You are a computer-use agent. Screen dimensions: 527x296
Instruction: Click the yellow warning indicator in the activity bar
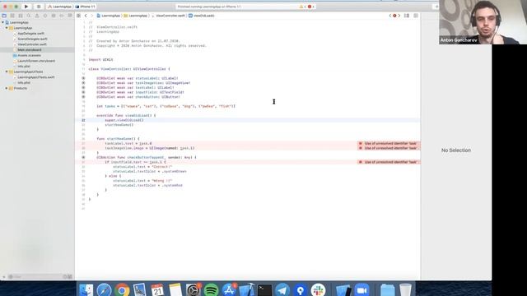pos(302,7)
